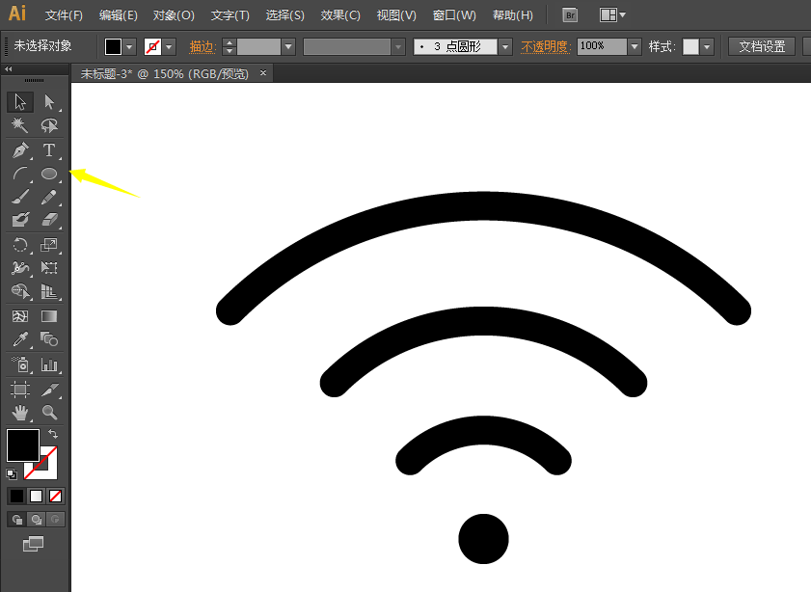The width and height of the screenshot is (811, 592).
Task: Select the Pen tool
Action: (21, 150)
